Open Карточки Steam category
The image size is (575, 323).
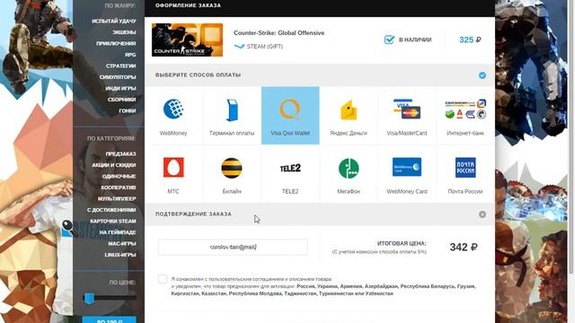point(112,222)
